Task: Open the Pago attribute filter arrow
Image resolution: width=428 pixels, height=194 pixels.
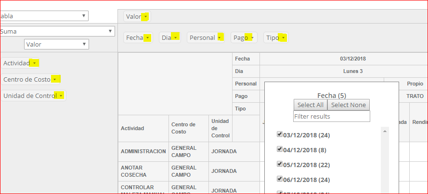Action: tap(252, 38)
